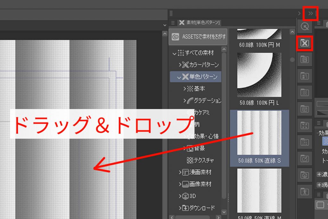328x219 pixels.
Task: Open the Quick Access palette icon
Action: [305, 26]
